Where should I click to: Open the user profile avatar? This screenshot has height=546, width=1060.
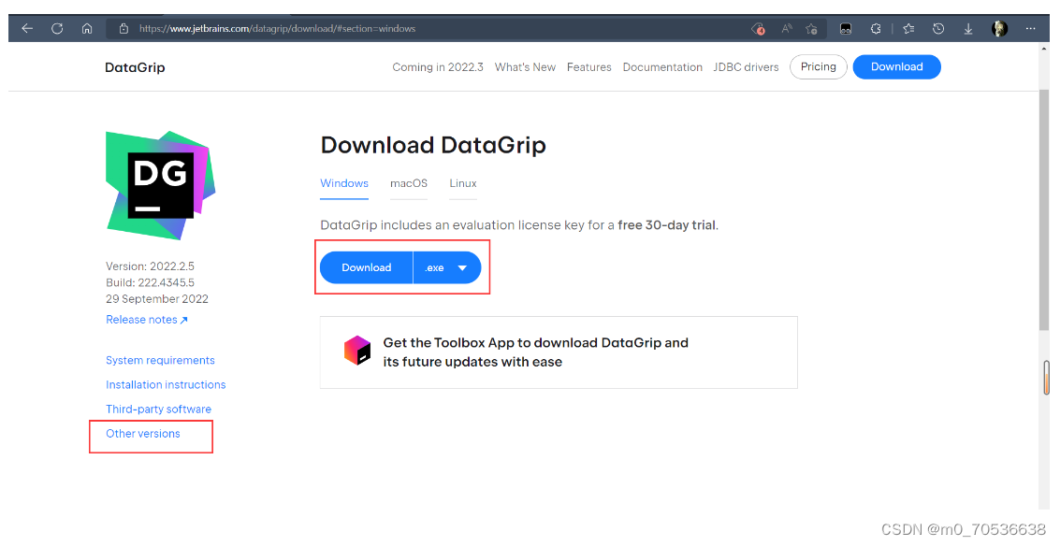(999, 28)
